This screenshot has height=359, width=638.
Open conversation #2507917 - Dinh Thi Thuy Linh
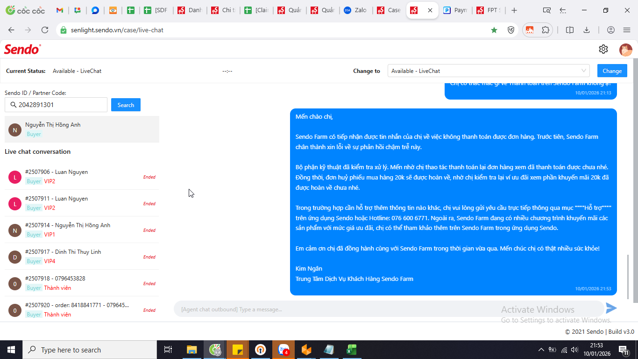(x=82, y=256)
